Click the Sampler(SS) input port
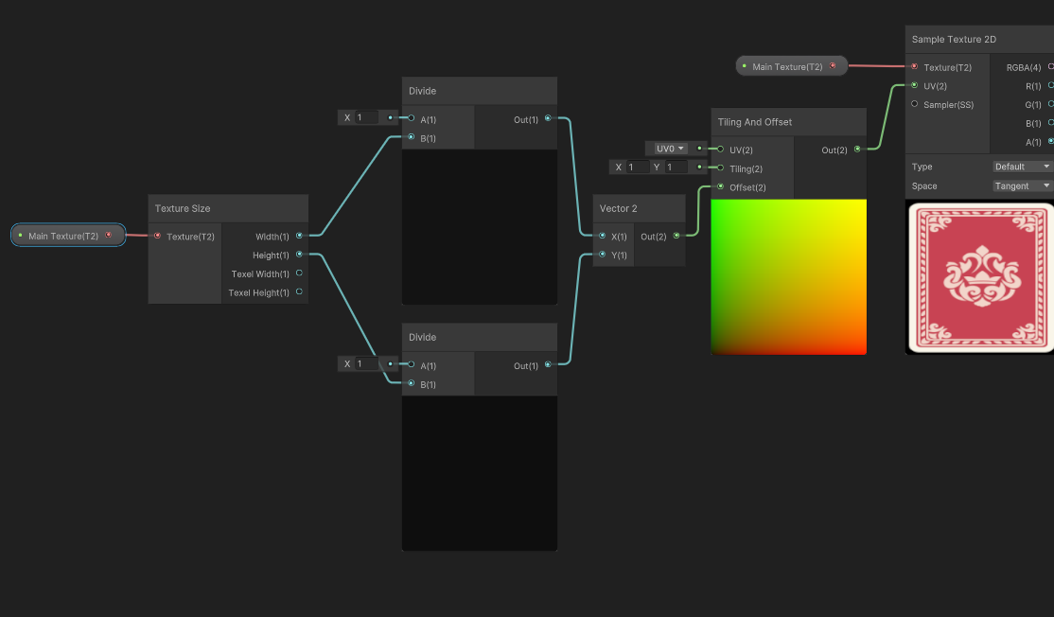1054x617 pixels. point(914,104)
